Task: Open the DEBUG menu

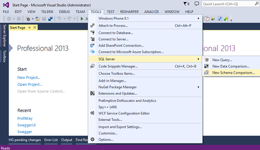Action: pos(64,12)
